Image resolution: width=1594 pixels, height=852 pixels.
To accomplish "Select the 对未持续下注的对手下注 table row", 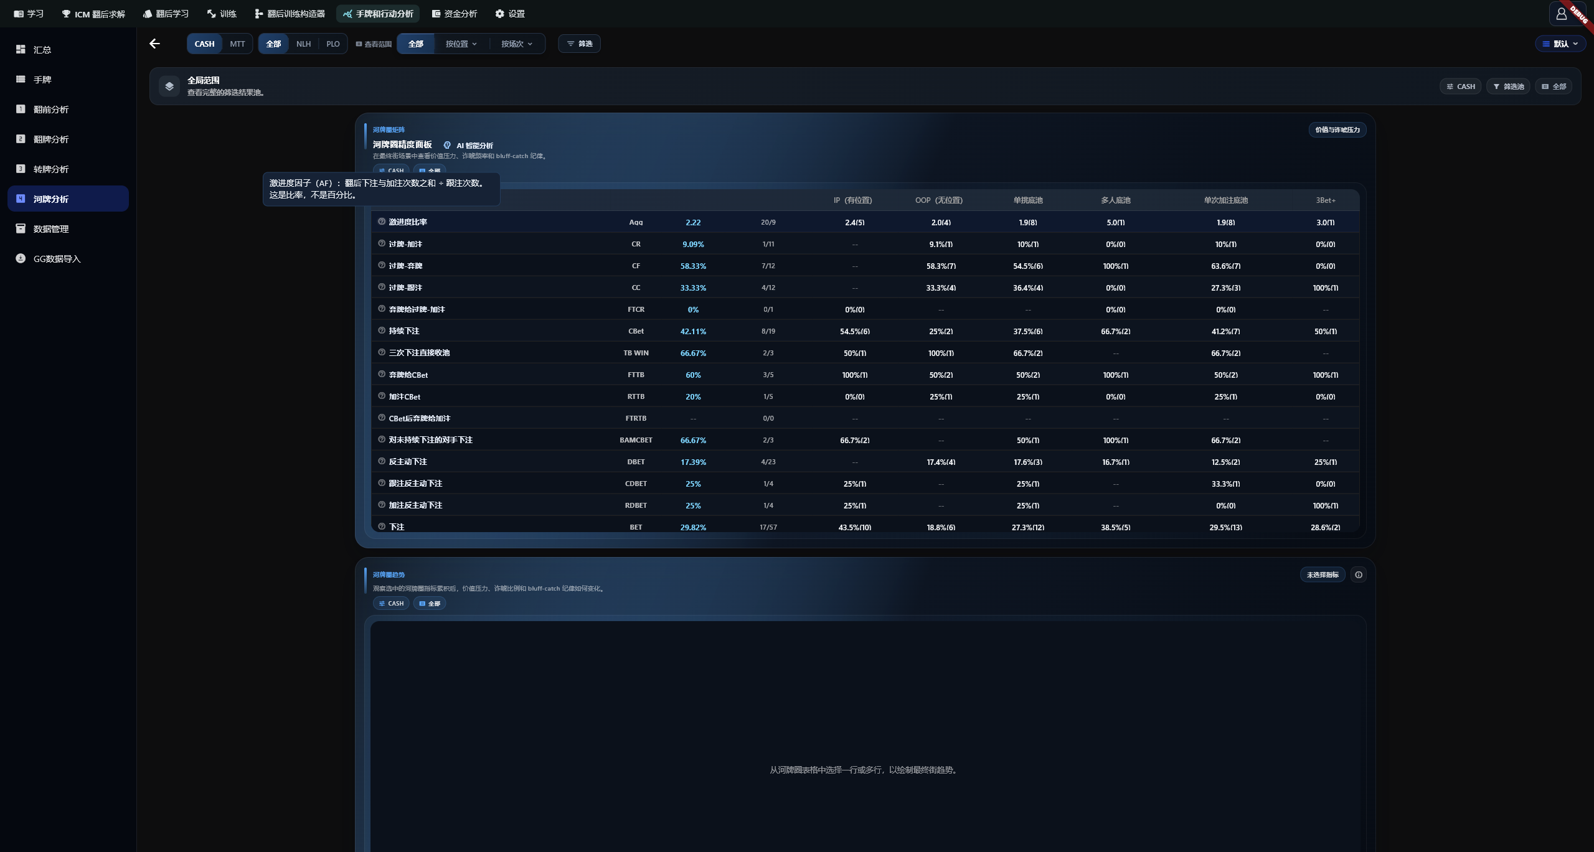I will (x=865, y=439).
